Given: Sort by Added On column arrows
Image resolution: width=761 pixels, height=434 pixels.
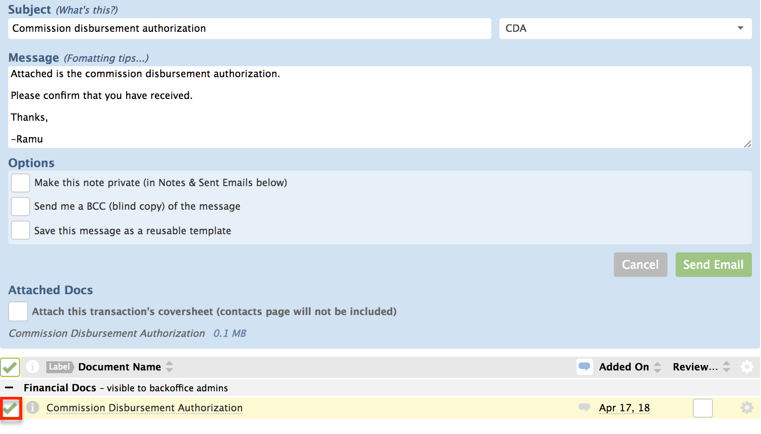Looking at the screenshot, I should (657, 367).
